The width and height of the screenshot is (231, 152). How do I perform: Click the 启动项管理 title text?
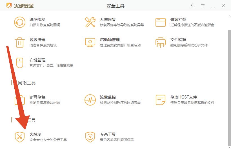point(110,40)
